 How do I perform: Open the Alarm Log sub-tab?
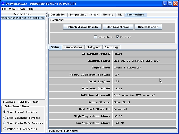click(x=111, y=47)
